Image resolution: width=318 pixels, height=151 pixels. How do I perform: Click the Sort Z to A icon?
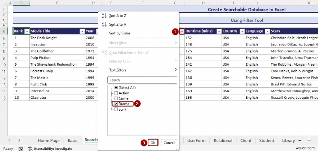[104, 24]
